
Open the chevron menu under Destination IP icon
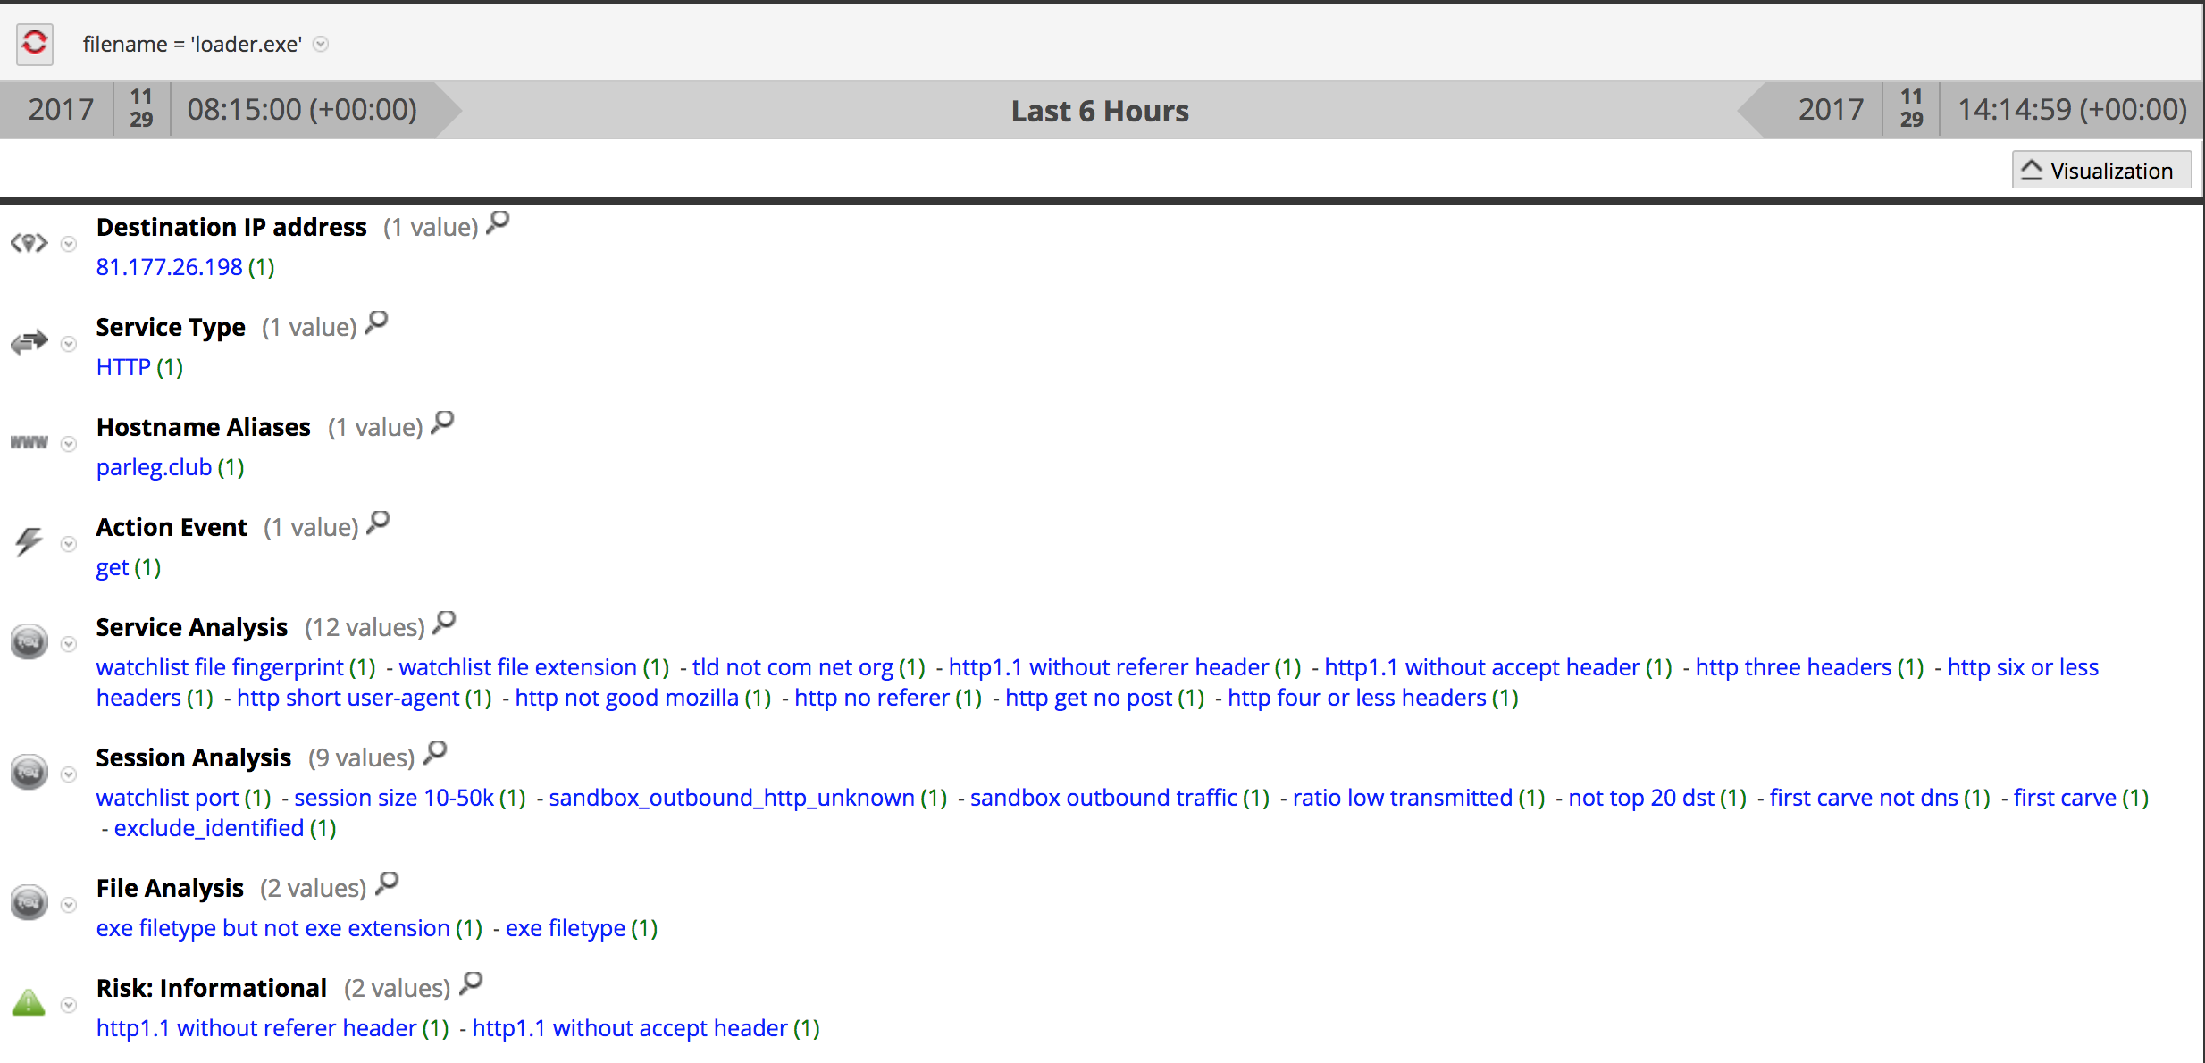click(68, 243)
